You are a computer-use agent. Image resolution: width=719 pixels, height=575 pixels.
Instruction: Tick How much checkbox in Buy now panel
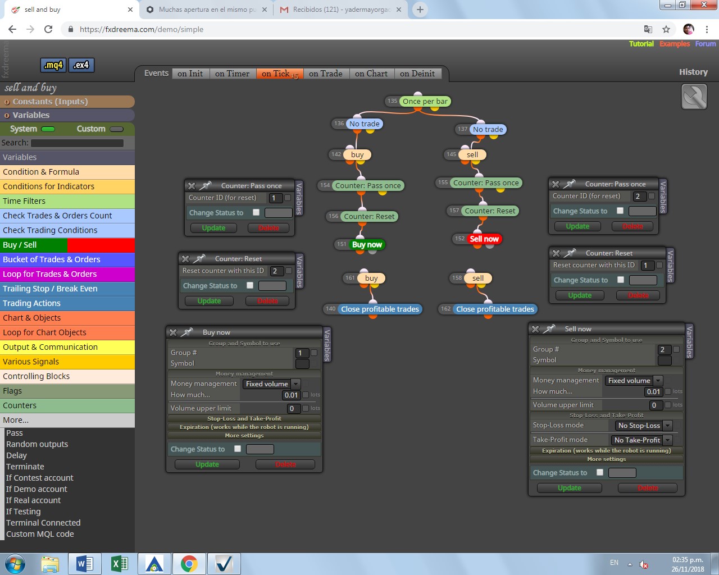[306, 395]
